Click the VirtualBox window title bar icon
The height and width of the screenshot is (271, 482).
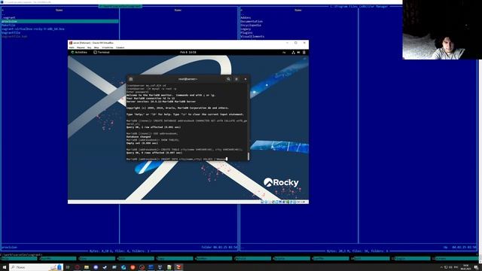(x=71, y=43)
